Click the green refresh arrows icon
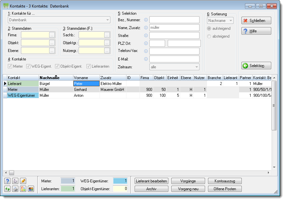 (8, 189)
